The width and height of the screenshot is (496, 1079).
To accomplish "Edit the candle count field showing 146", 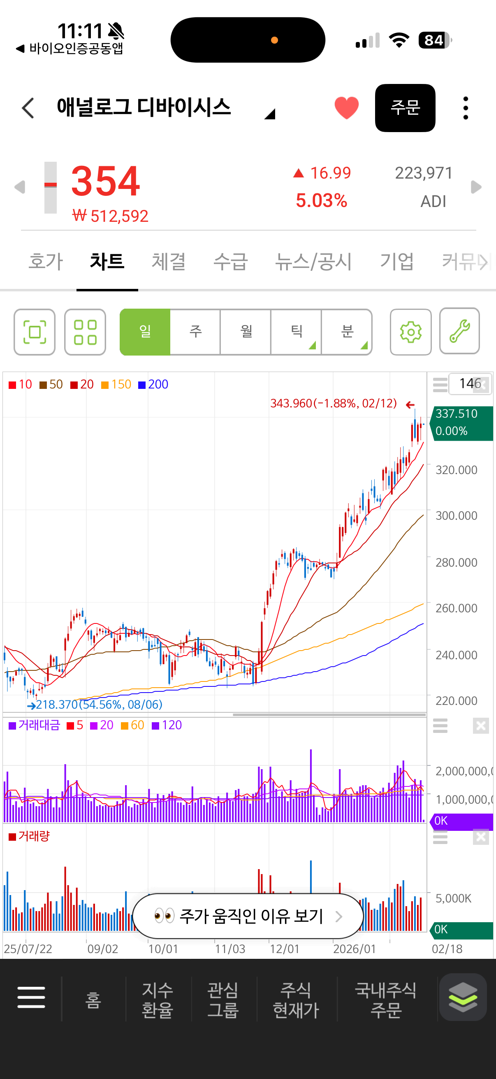I will pyautogui.click(x=470, y=384).
